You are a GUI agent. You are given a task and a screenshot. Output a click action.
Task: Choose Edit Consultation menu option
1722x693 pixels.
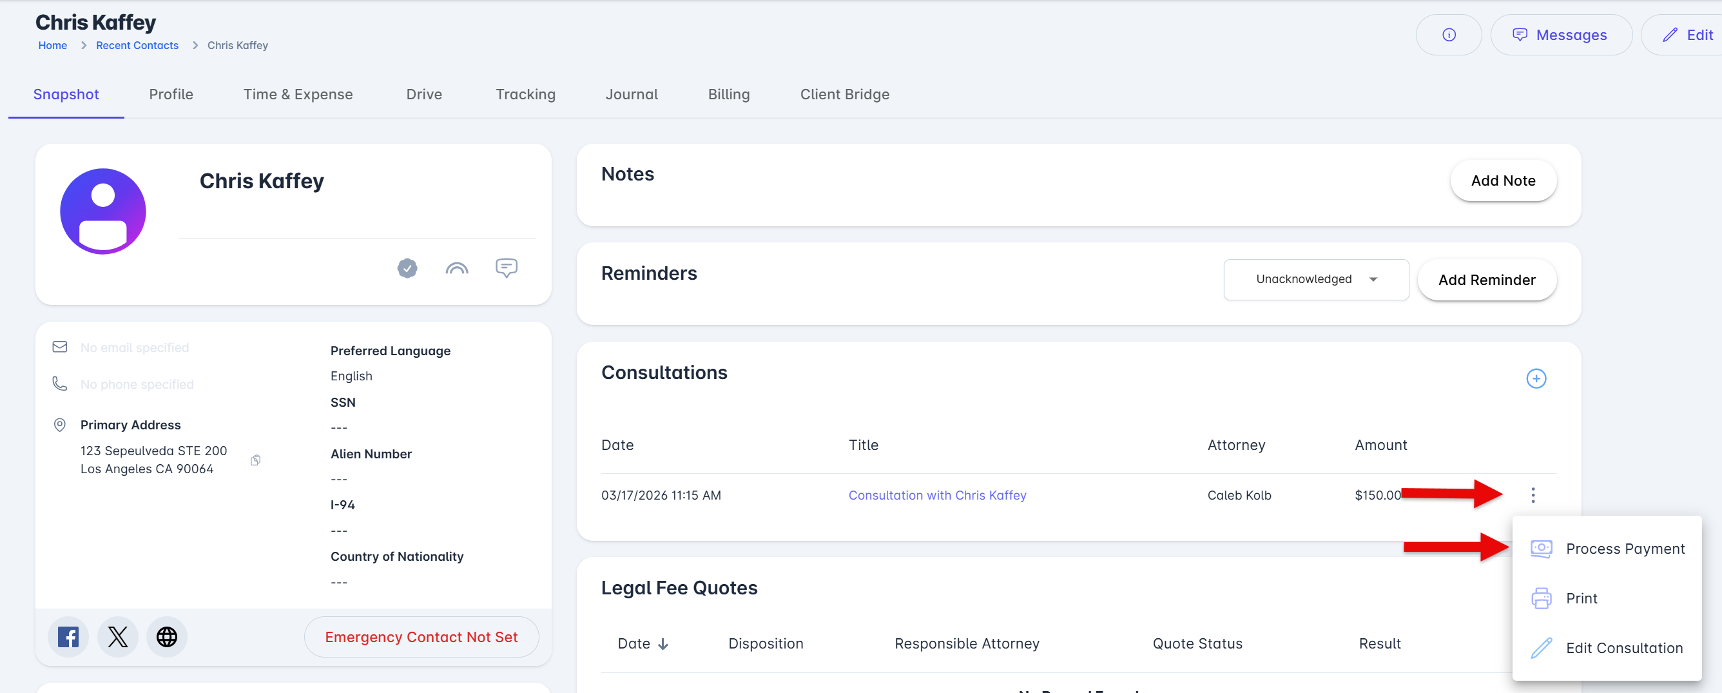point(1624,647)
